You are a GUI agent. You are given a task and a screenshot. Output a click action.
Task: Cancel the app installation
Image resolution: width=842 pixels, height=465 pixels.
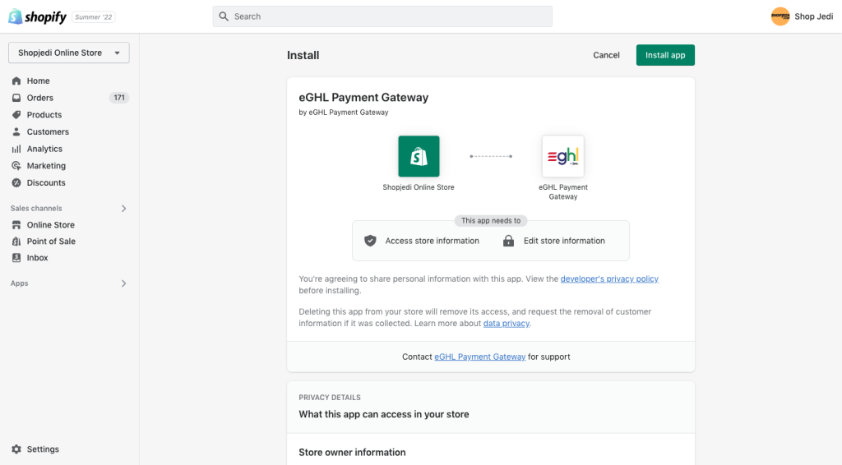606,55
